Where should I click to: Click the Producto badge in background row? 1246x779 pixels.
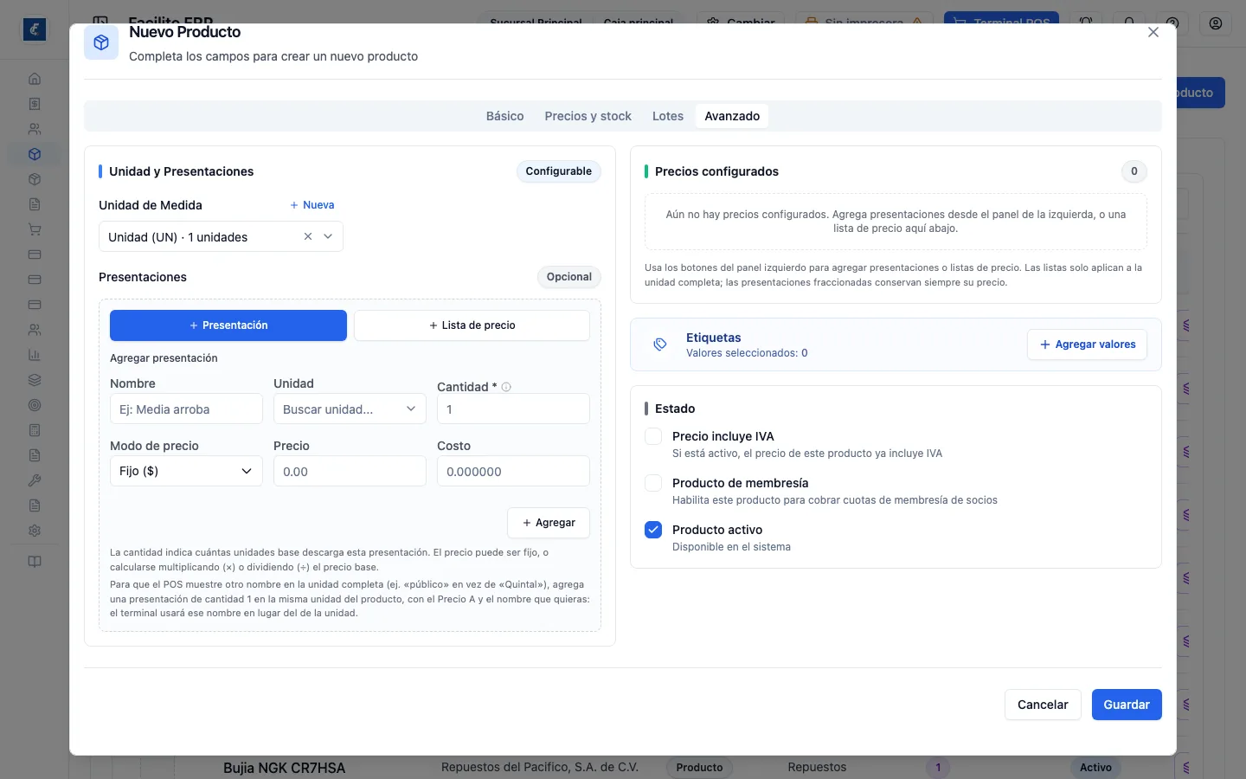[x=699, y=768]
